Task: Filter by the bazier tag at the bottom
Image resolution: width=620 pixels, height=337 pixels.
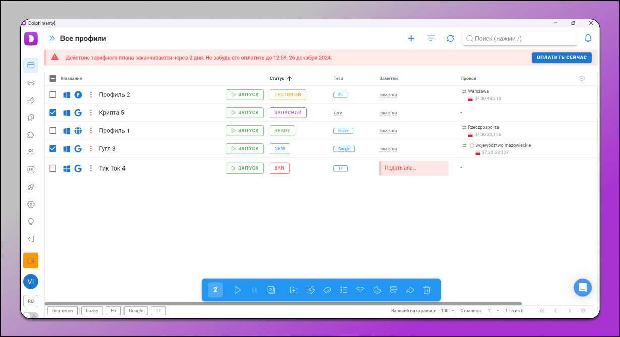Action: pos(92,311)
